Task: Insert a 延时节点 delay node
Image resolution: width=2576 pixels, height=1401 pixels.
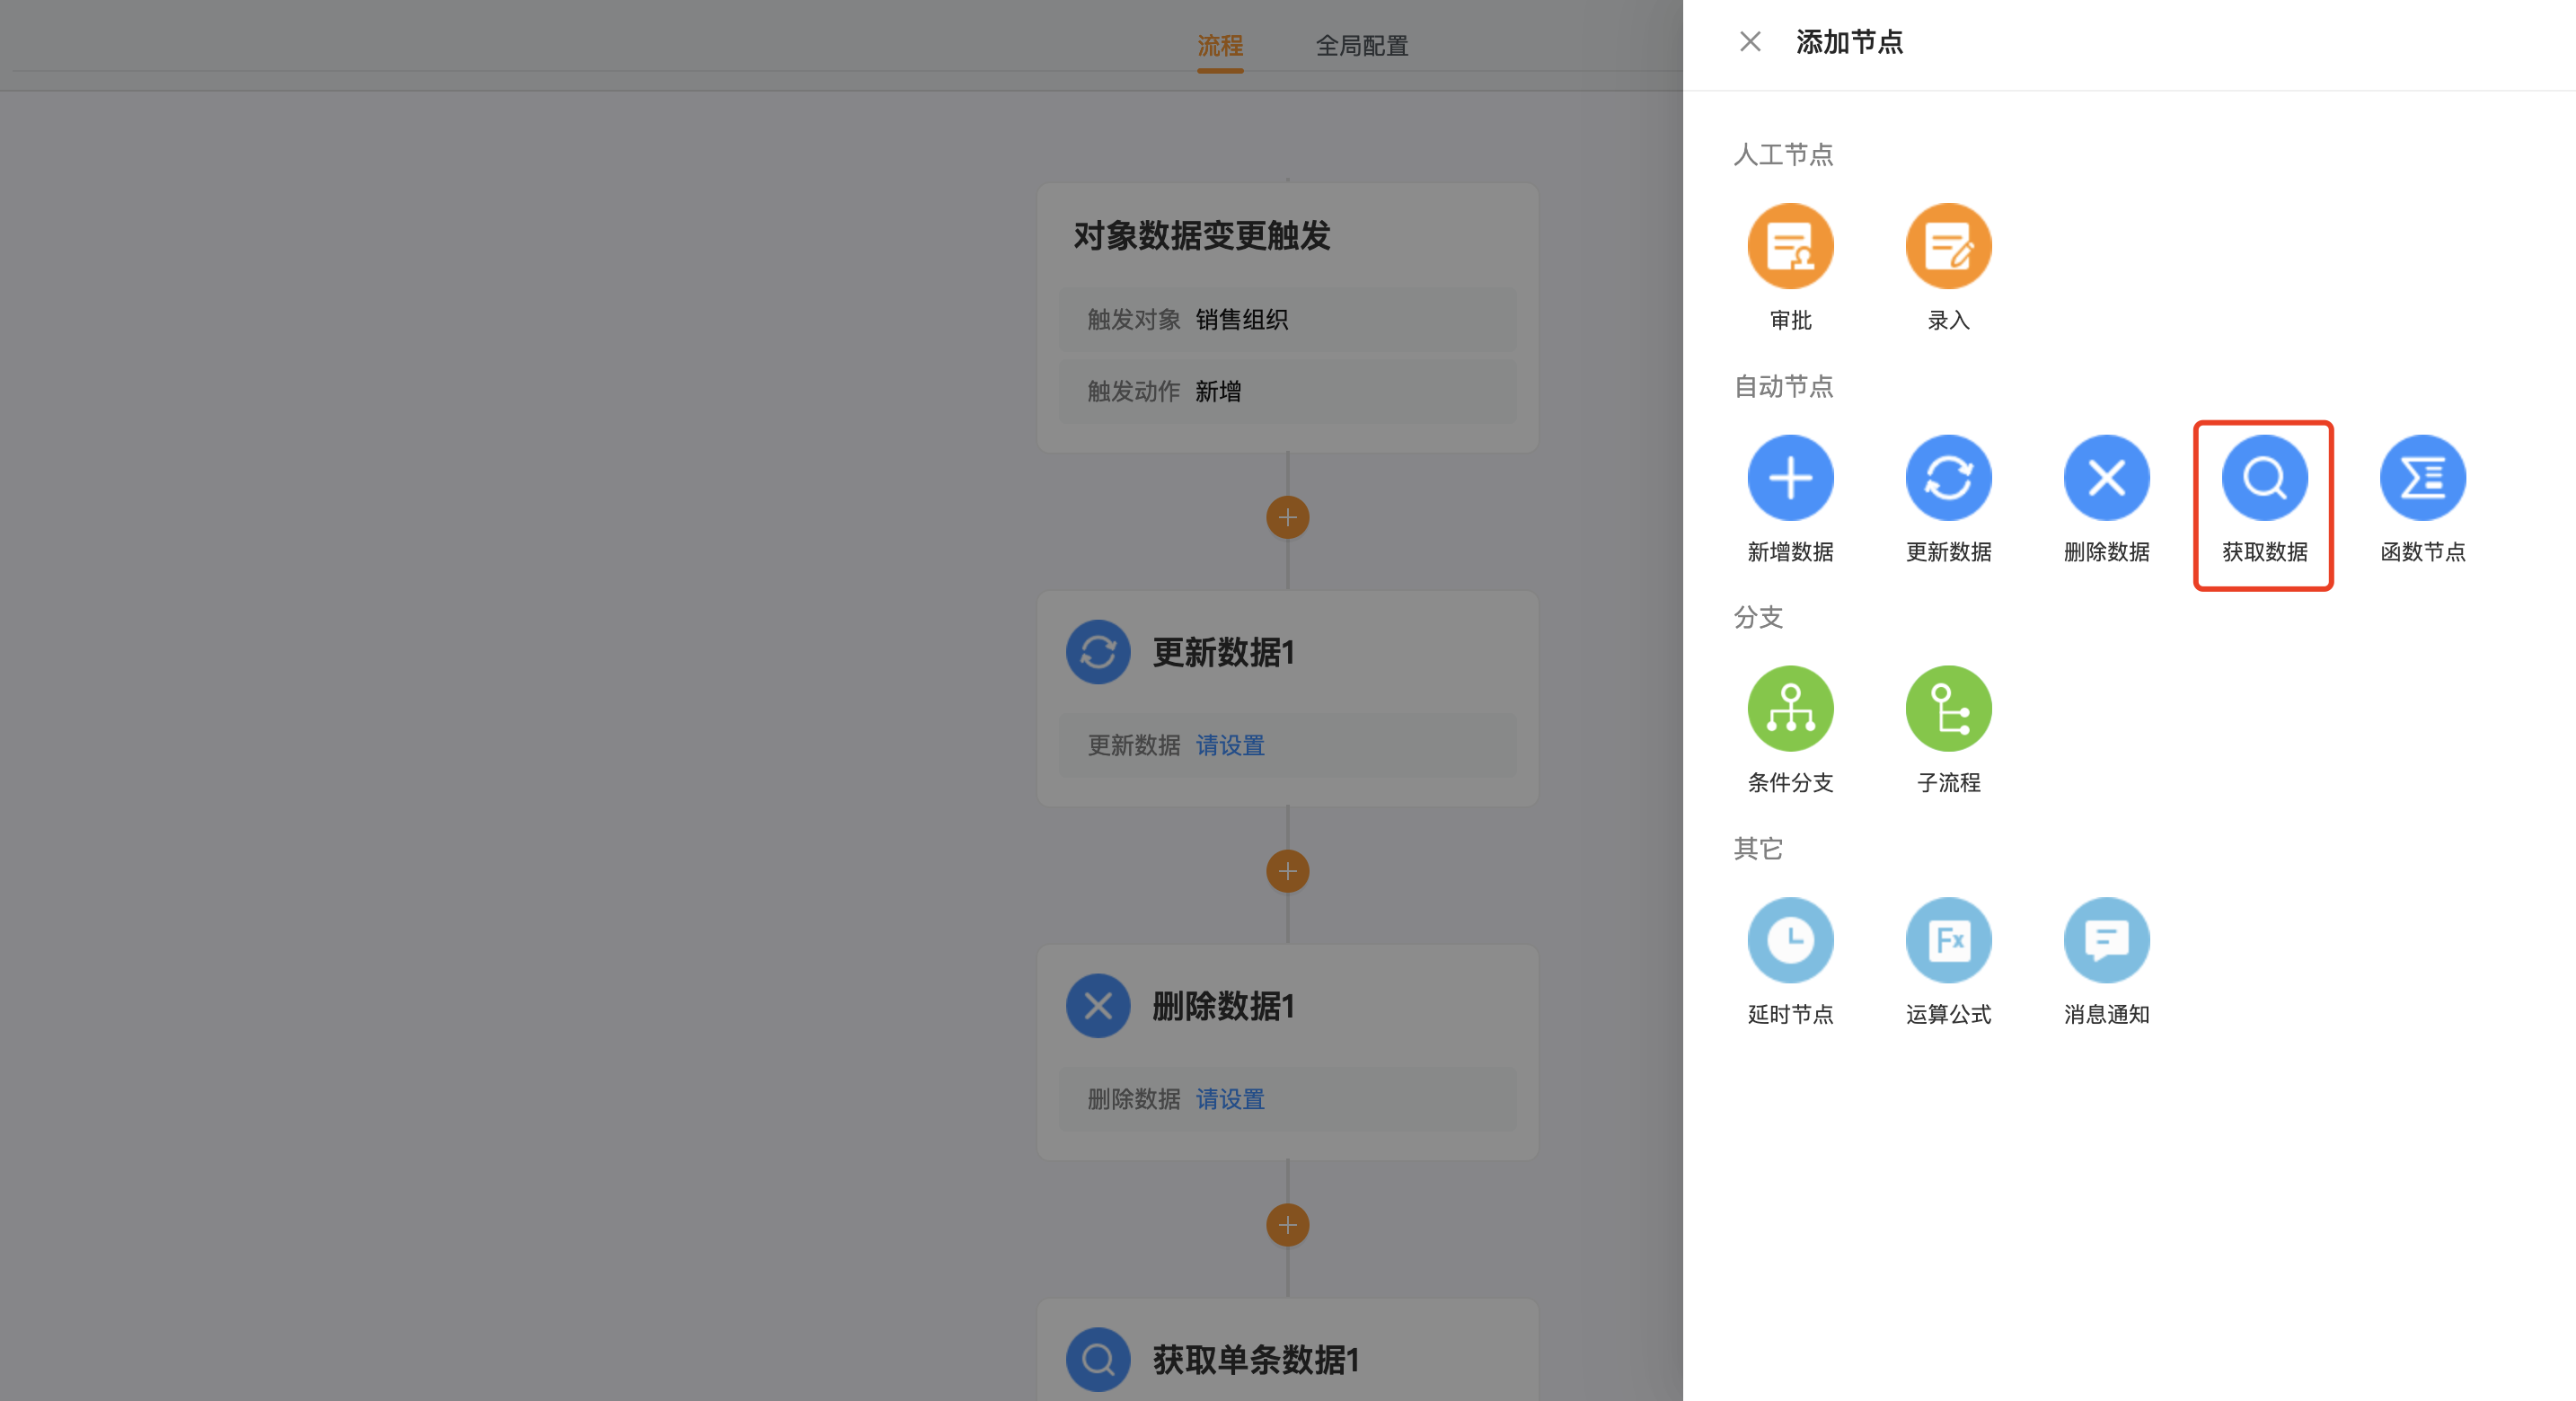Action: click(1790, 940)
